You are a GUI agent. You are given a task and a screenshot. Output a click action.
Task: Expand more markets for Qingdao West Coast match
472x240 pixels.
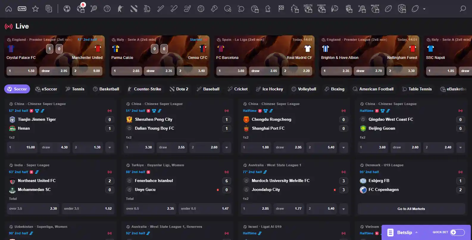[460, 147]
